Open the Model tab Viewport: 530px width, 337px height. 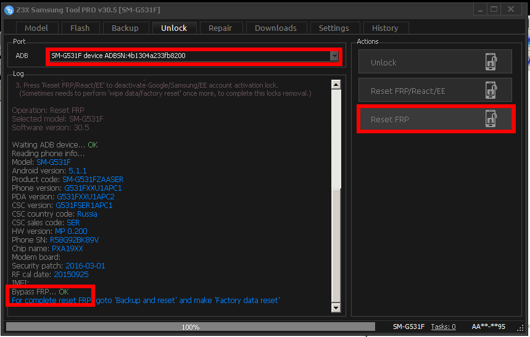coord(36,28)
